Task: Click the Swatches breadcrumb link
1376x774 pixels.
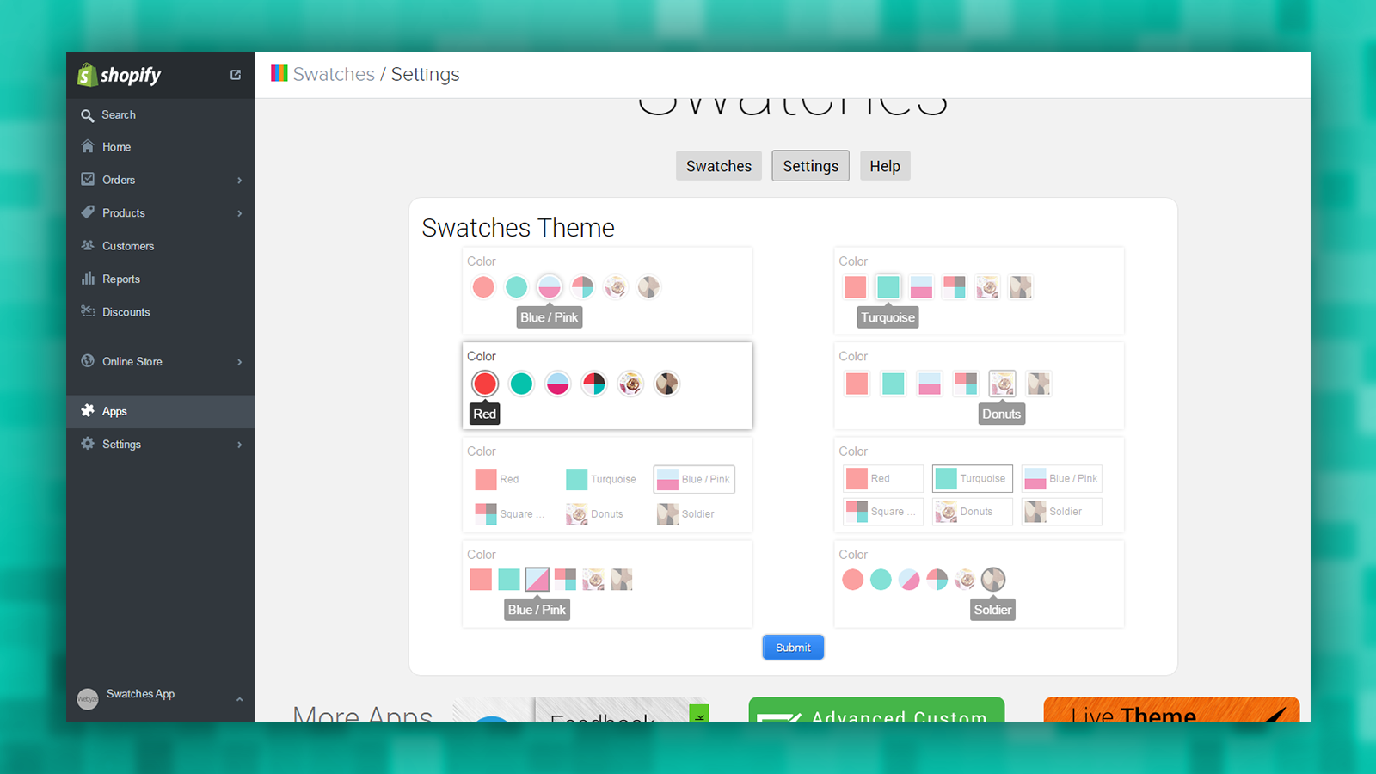Action: click(x=334, y=74)
